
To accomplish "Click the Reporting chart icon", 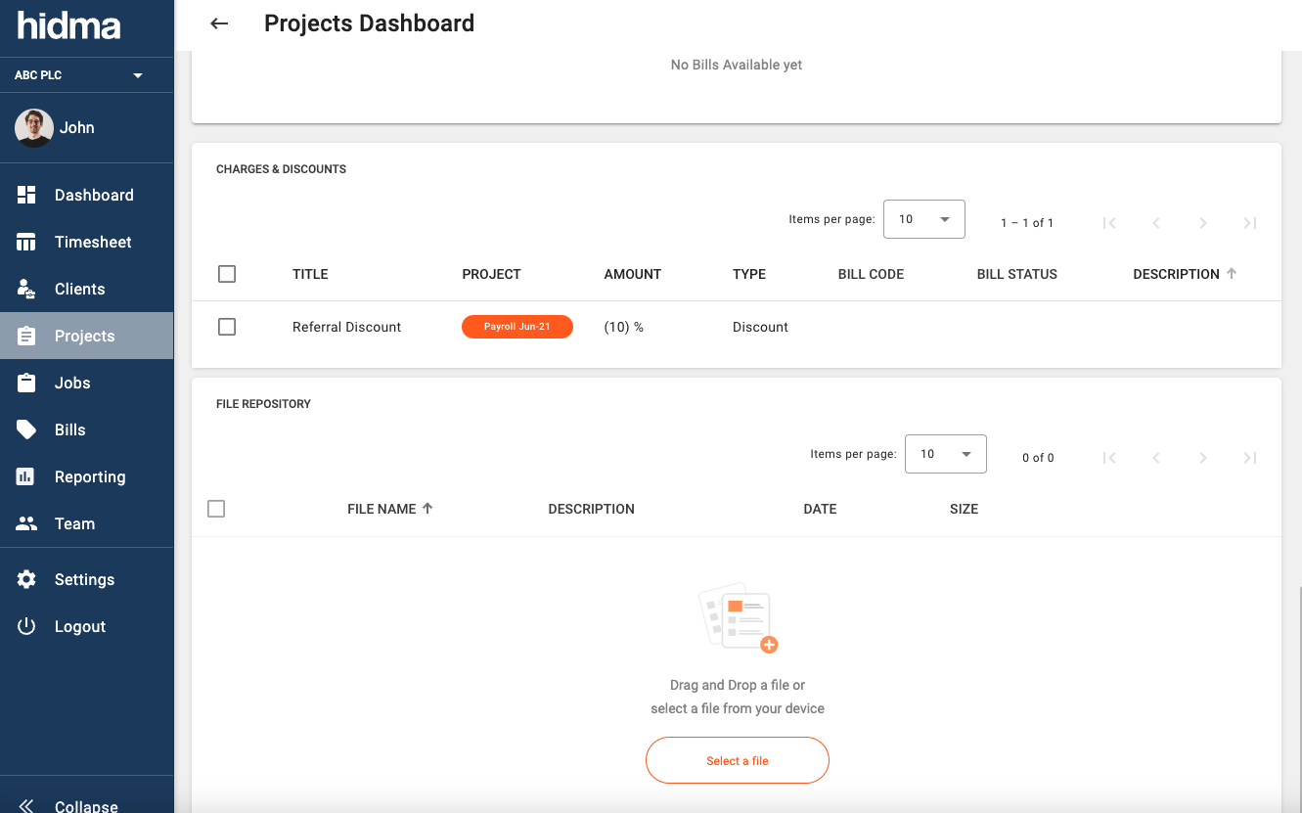I will click(x=26, y=476).
